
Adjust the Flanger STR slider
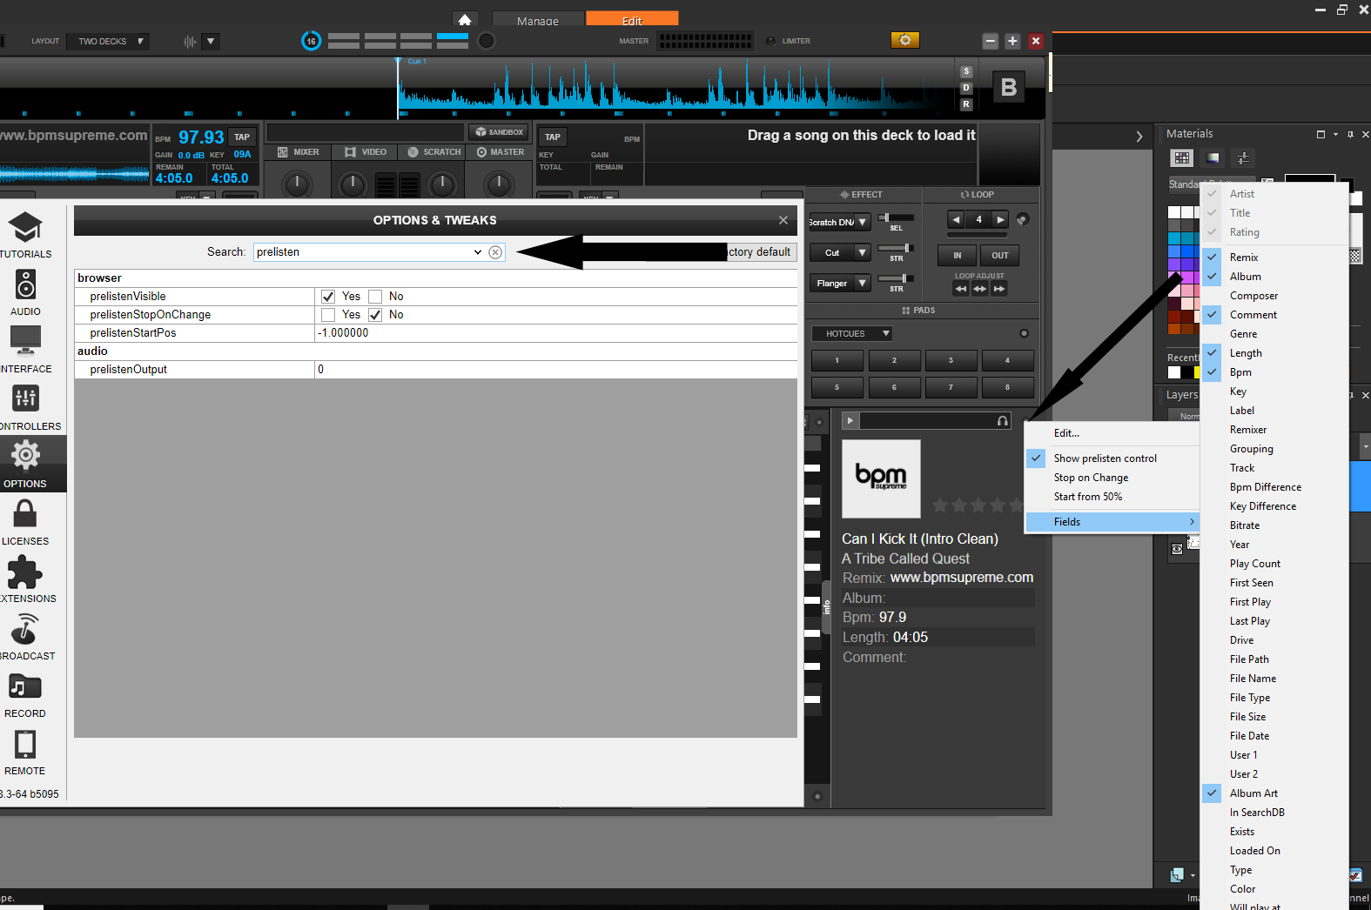pos(897,278)
